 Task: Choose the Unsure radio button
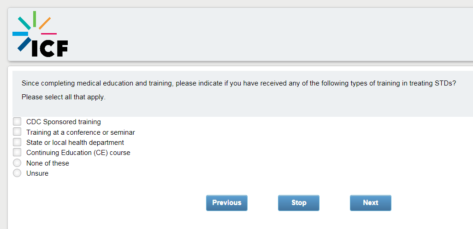(17, 173)
